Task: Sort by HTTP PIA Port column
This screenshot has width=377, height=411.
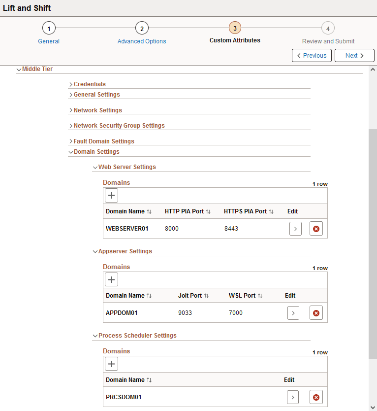Action: [208, 211]
